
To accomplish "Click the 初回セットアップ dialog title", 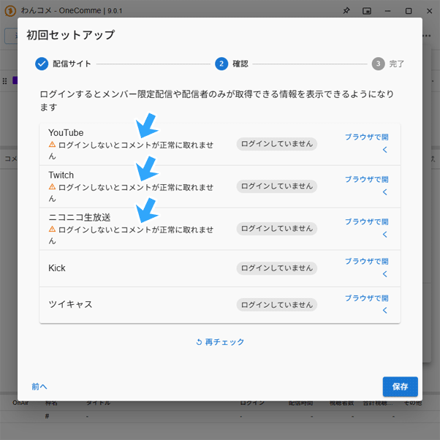I will point(70,35).
